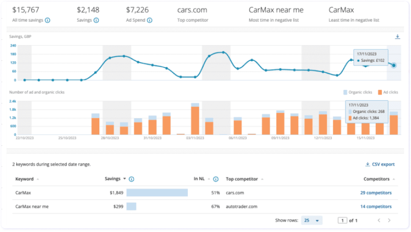Sort table by In NL column
The width and height of the screenshot is (411, 232).
pyautogui.click(x=202, y=179)
